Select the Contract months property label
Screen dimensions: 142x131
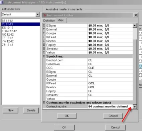pos(56,106)
